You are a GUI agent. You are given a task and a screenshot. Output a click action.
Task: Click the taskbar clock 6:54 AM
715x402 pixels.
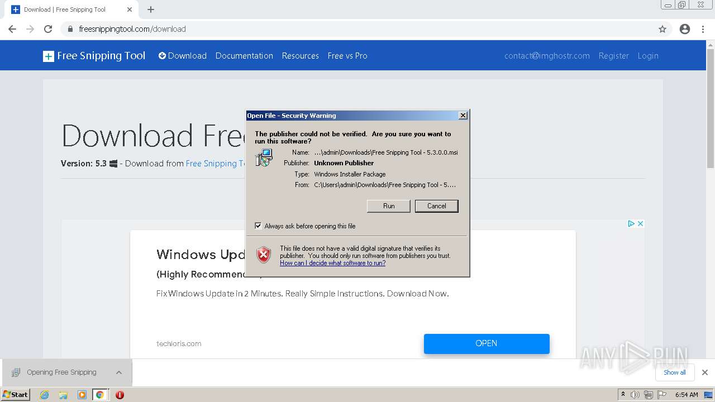pos(687,395)
